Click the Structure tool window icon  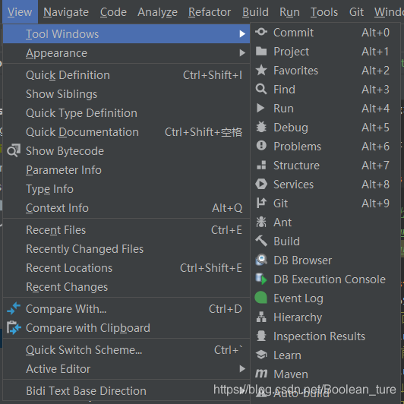[x=261, y=165]
